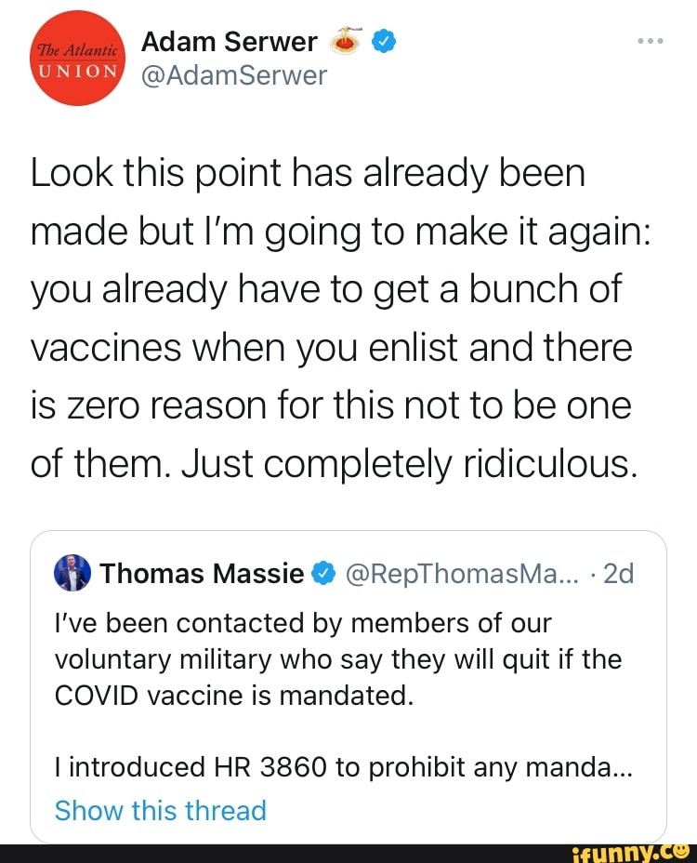The width and height of the screenshot is (697, 863).
Task: Open the Adam Serwer display name
Action: pyautogui.click(x=228, y=42)
